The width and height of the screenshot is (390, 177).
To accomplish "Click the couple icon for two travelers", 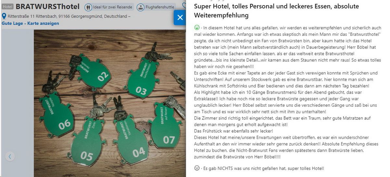I will 88,7.
